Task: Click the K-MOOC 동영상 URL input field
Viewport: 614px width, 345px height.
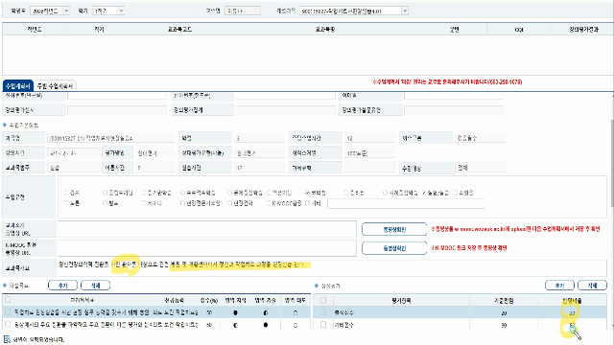Action: click(207, 248)
